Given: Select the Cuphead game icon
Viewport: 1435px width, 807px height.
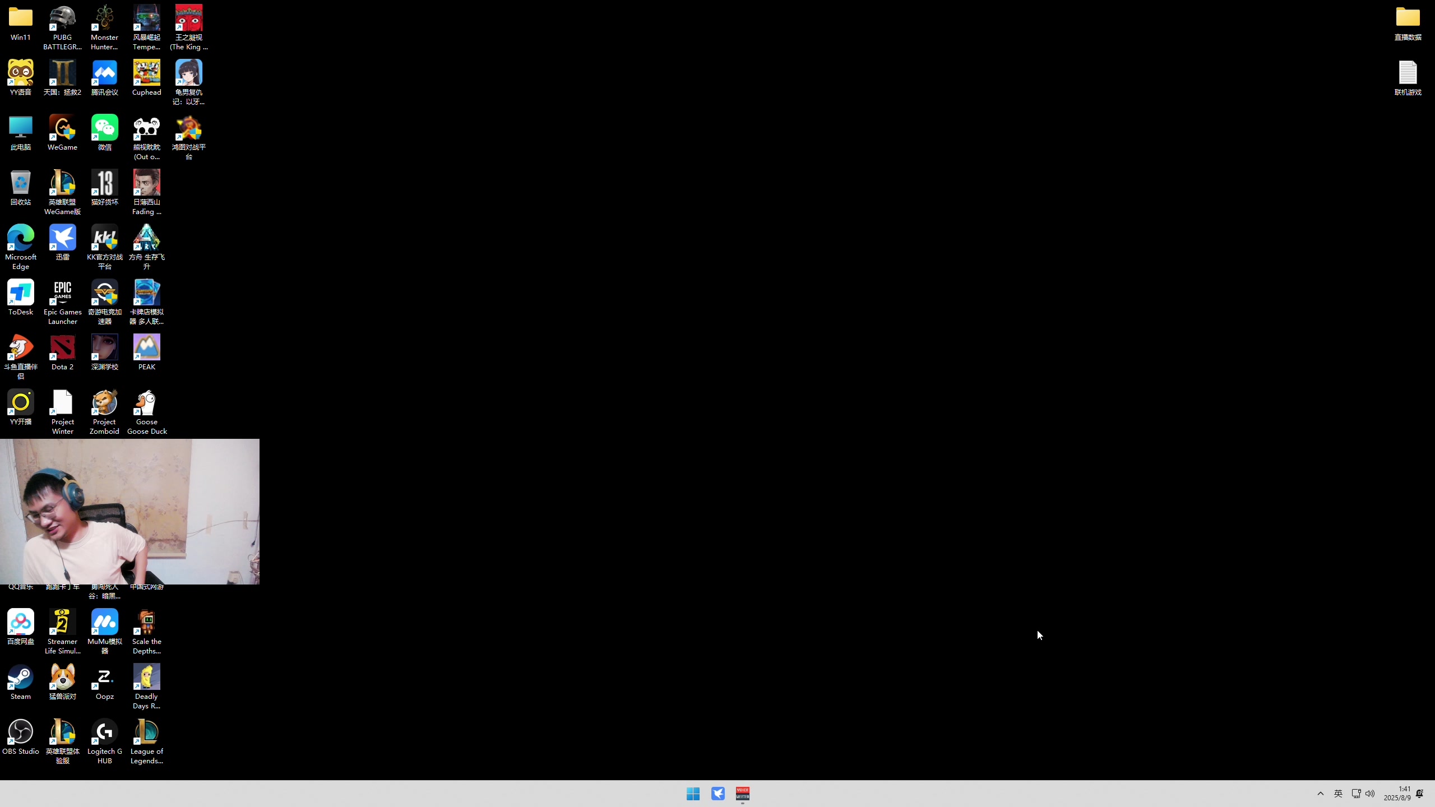Looking at the screenshot, I should pos(147,78).
